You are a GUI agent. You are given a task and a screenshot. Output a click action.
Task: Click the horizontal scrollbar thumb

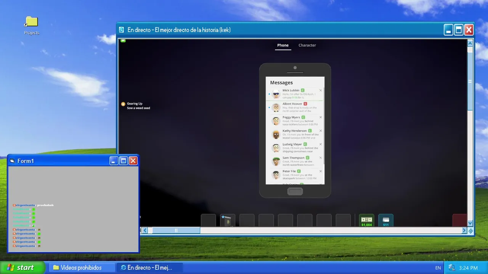(x=176, y=230)
